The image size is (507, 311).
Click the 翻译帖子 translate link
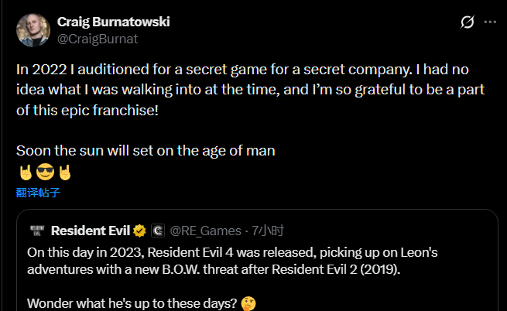click(38, 191)
